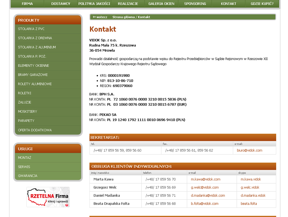Click m.kawa@vidok.com email link
The height and width of the screenshot is (217, 288).
[206, 179]
